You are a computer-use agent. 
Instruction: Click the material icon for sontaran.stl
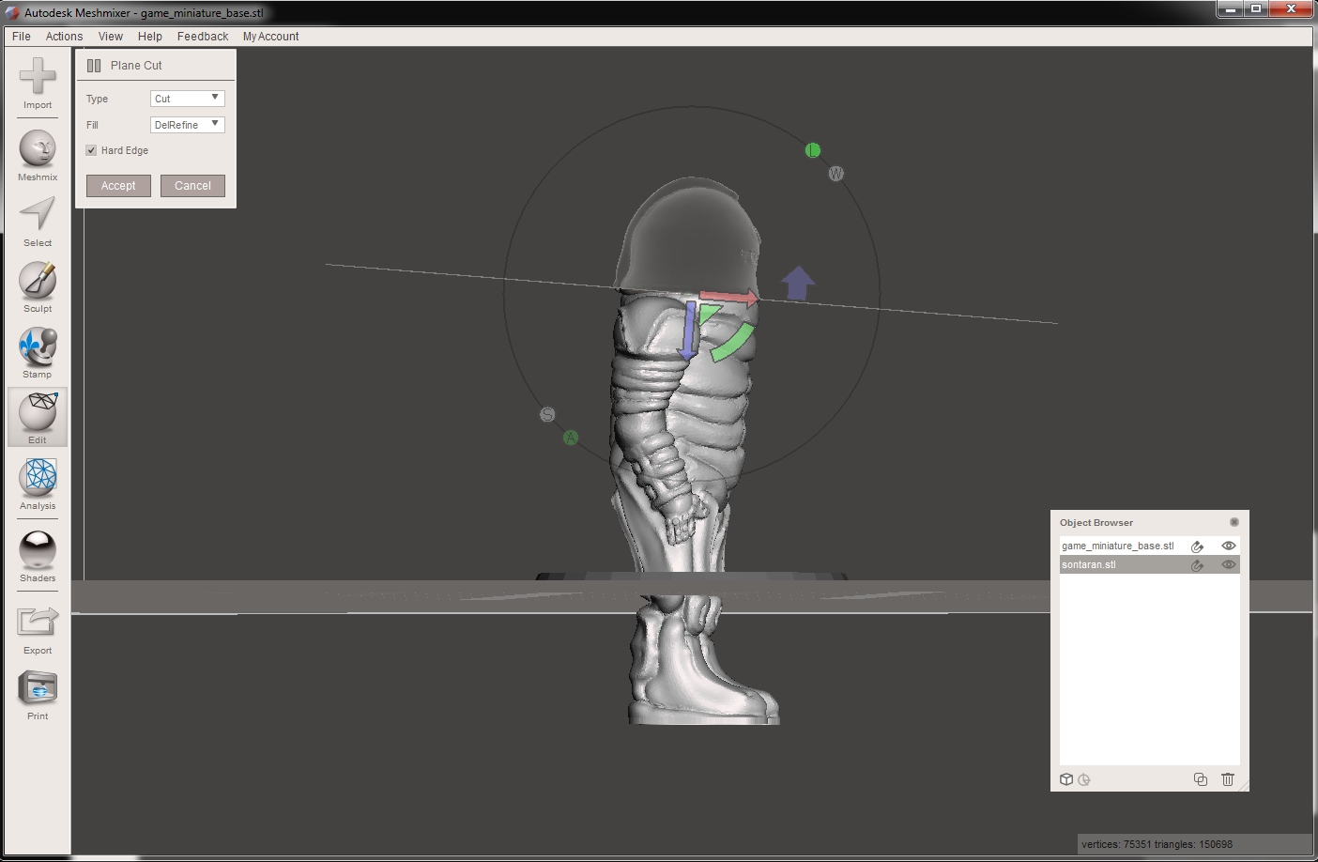tap(1197, 565)
